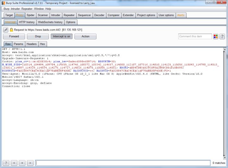The height and width of the screenshot is (168, 228).
Task: Go to the Sequencer tab
Action: pyautogui.click(x=84, y=15)
